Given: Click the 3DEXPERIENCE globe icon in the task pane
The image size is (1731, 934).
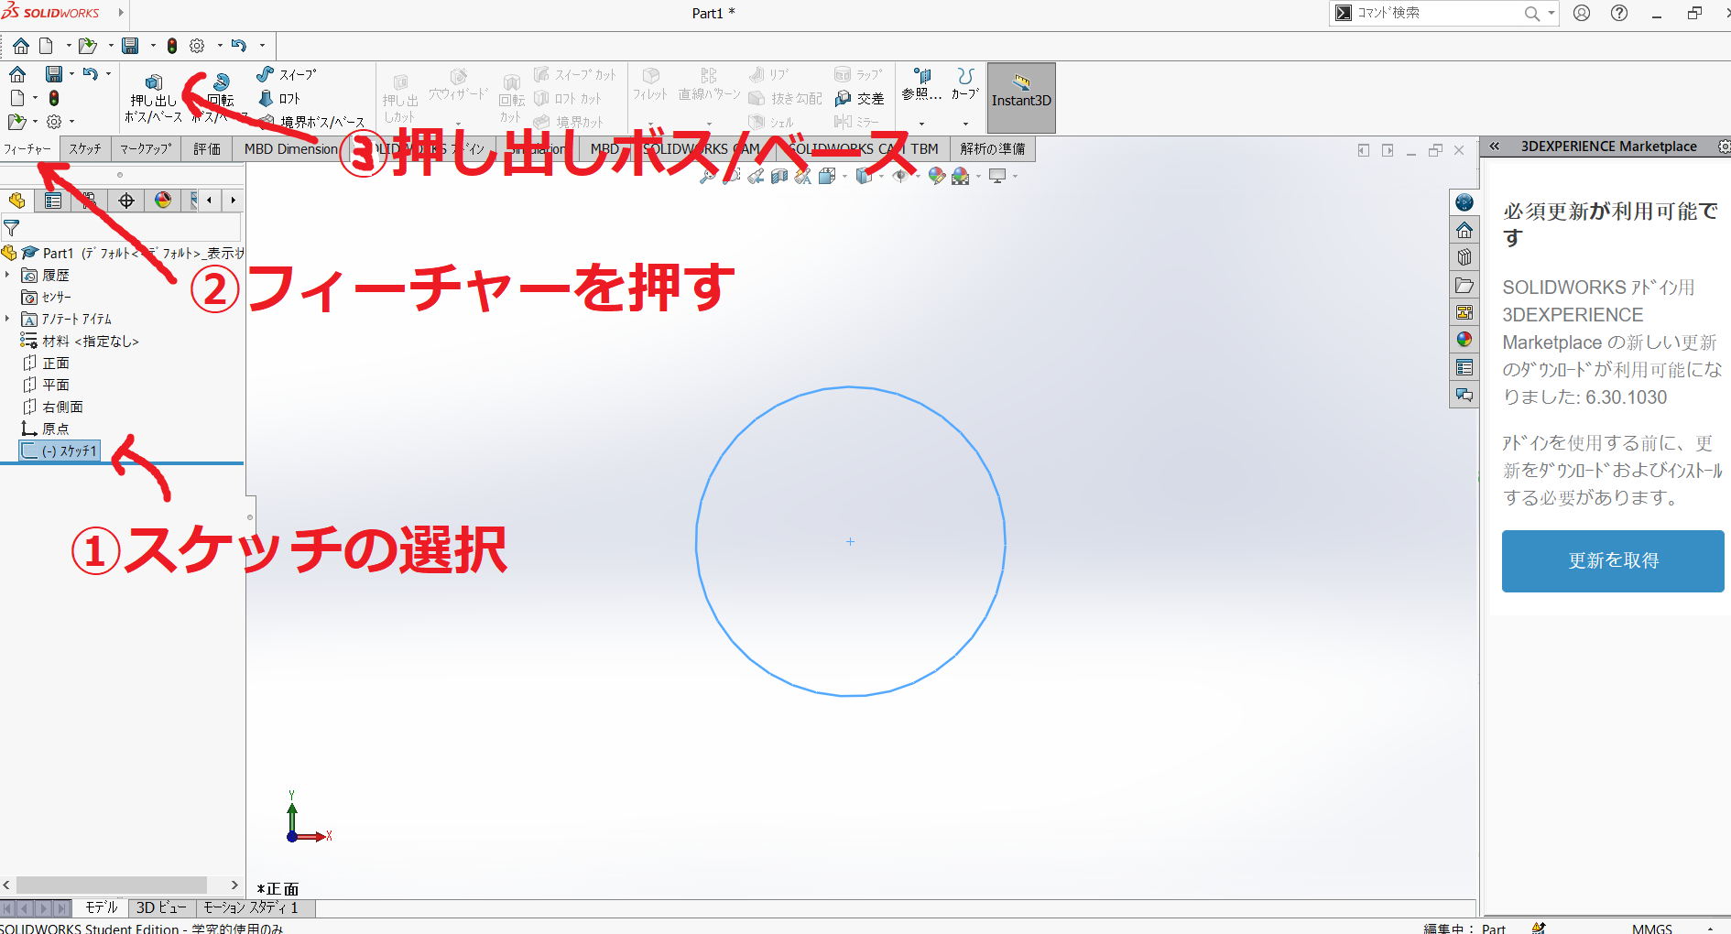Looking at the screenshot, I should click(x=1464, y=202).
